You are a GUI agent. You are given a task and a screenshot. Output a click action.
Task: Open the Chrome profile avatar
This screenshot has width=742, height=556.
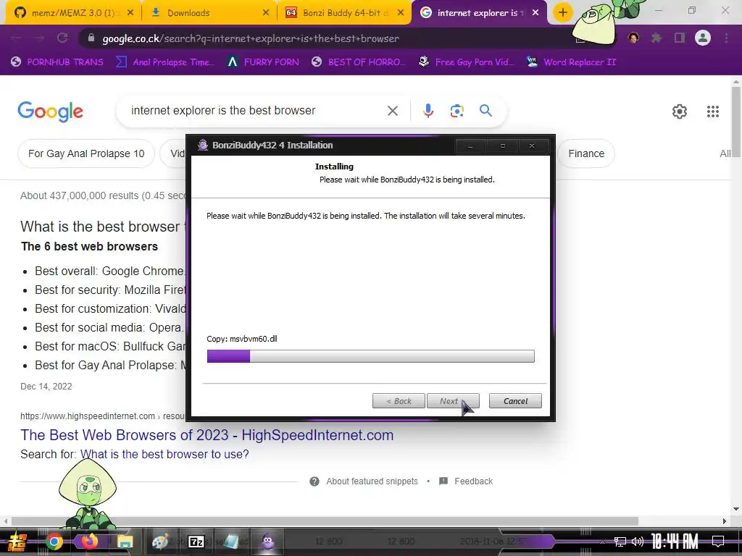[703, 38]
